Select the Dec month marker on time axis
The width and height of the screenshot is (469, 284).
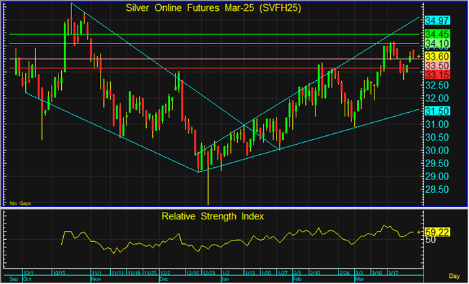click(x=163, y=279)
